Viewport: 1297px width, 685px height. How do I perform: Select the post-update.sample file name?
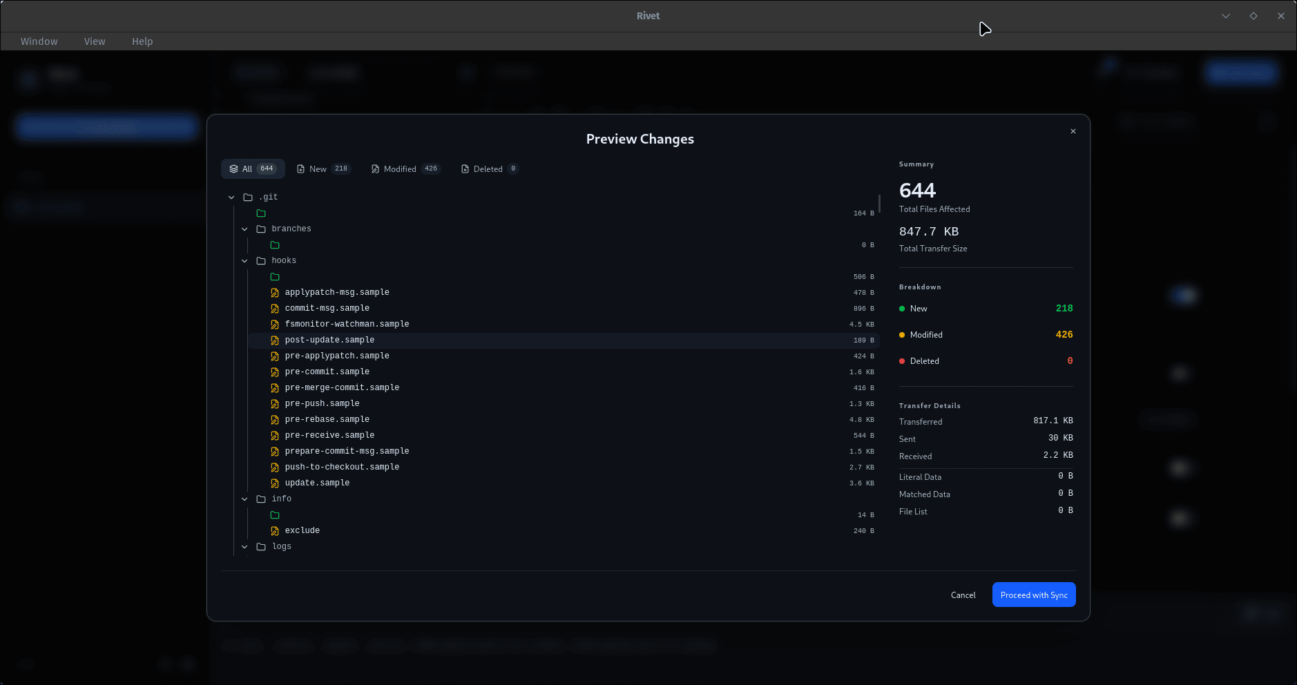tap(329, 340)
